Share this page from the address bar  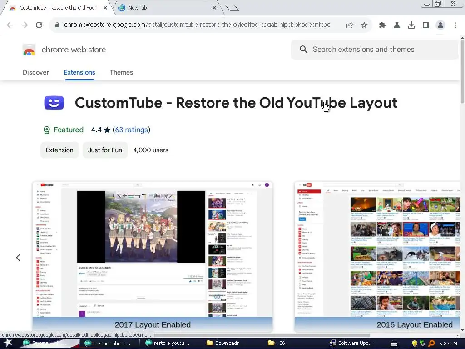[350, 25]
